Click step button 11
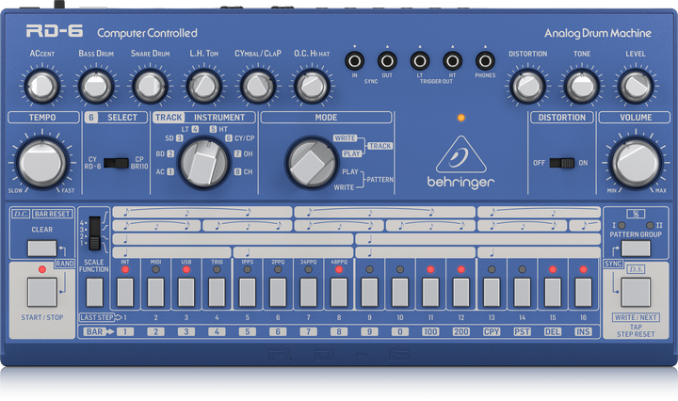The width and height of the screenshot is (678, 401). [x=430, y=293]
